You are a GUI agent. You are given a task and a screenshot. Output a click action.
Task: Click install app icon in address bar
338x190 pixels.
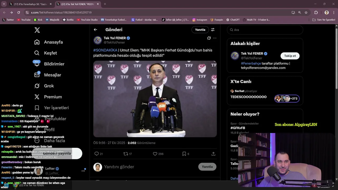(x=293, y=12)
